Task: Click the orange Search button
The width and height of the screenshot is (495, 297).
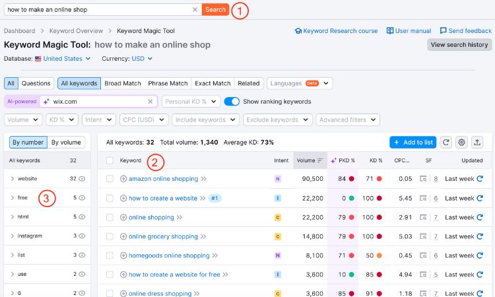Action: coord(215,9)
